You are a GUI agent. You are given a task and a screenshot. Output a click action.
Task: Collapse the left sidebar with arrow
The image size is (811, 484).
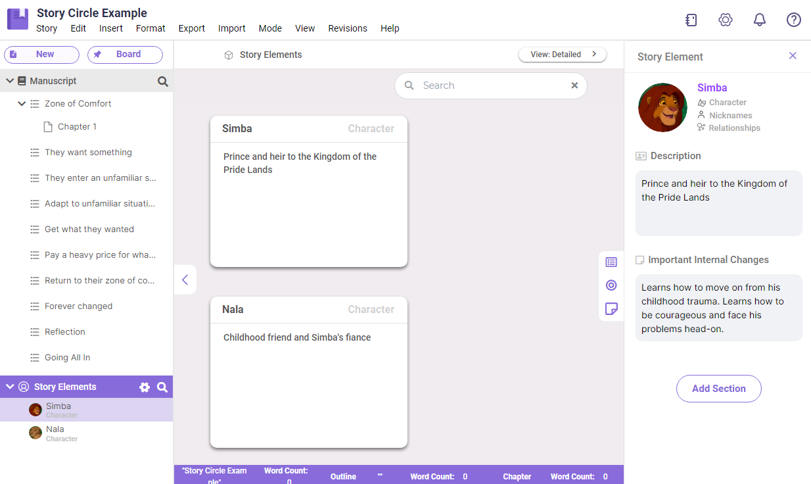(185, 279)
